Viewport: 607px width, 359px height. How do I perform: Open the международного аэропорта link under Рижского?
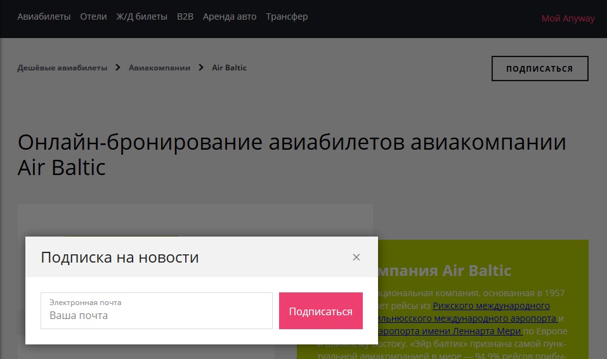click(x=466, y=318)
